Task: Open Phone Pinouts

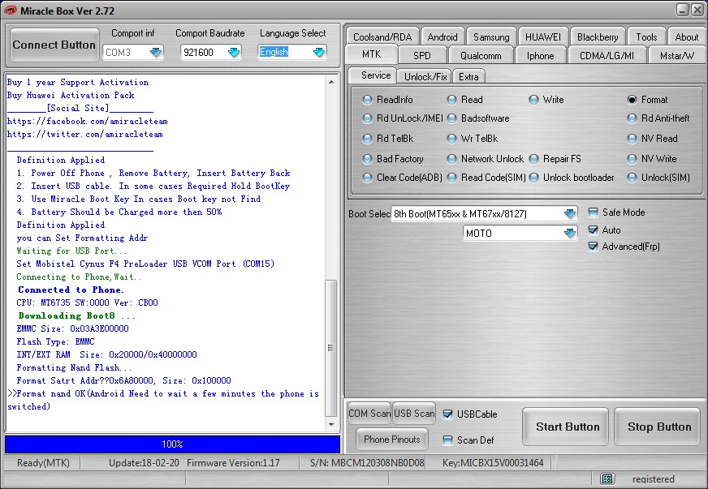Action: [x=392, y=440]
